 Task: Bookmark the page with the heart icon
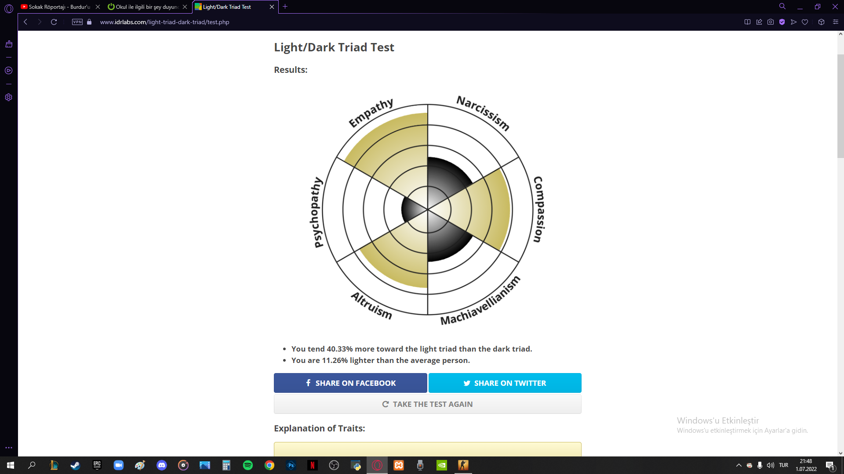click(x=805, y=22)
